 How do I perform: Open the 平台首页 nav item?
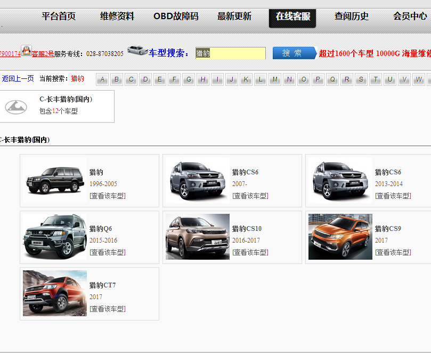[59, 17]
